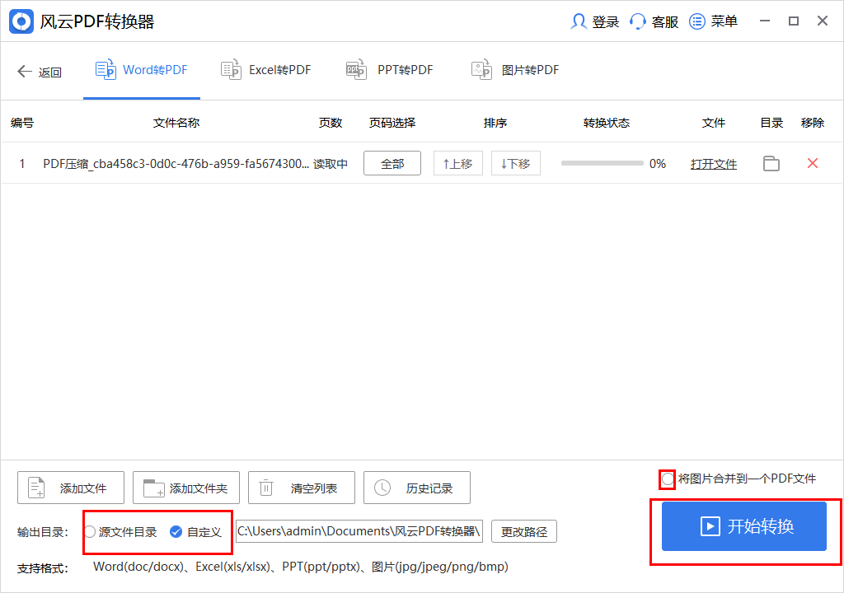The width and height of the screenshot is (844, 593).
Task: Open the 菜单 menu
Action: 714,21
